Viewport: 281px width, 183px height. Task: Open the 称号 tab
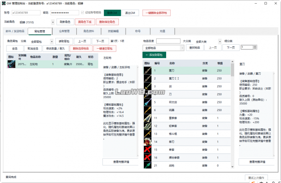pos(138,31)
